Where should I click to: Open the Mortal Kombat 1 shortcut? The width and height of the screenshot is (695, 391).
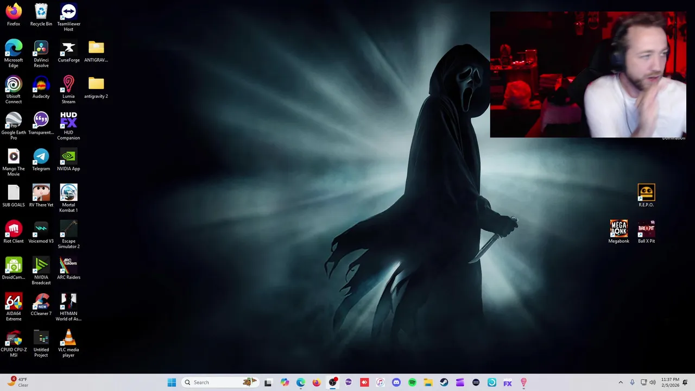[68, 198]
